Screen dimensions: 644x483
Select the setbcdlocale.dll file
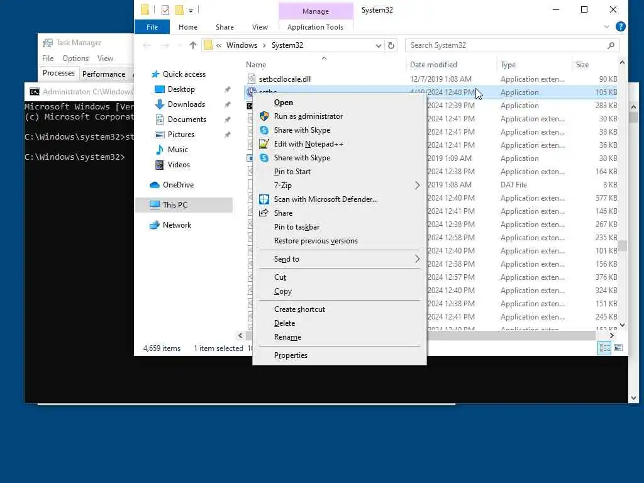pos(285,79)
